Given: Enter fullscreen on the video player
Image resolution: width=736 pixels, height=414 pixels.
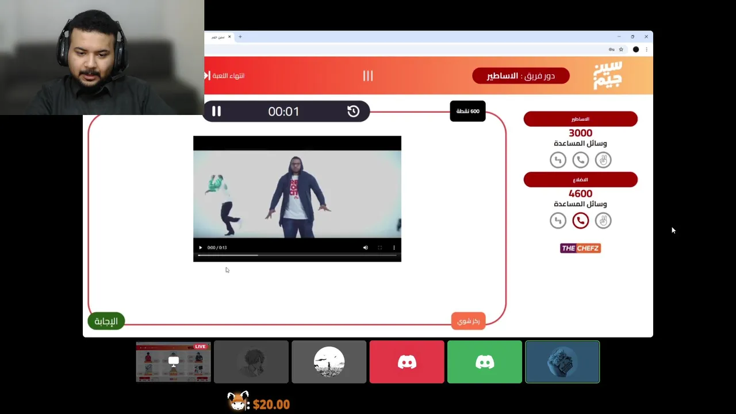Looking at the screenshot, I should click(379, 248).
